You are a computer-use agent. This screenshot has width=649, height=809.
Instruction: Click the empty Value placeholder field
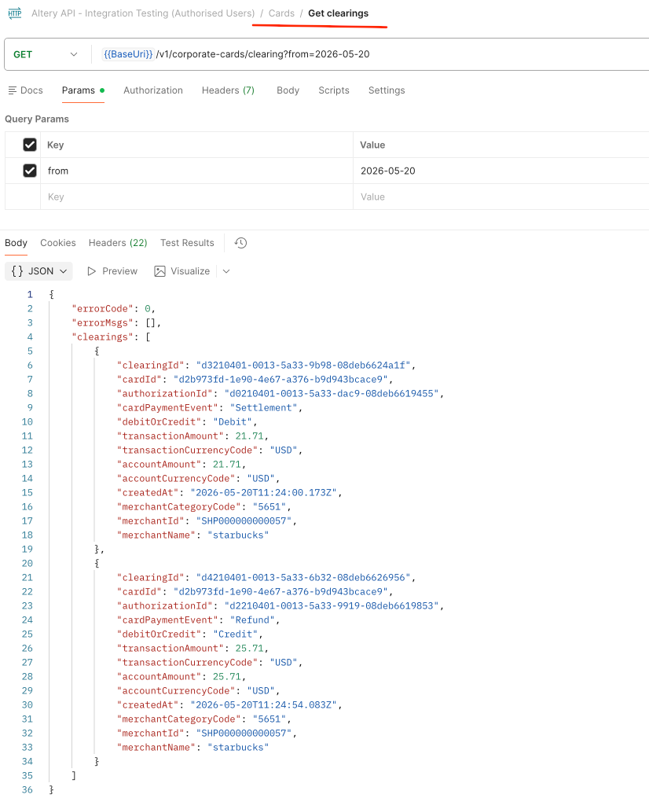(500, 197)
